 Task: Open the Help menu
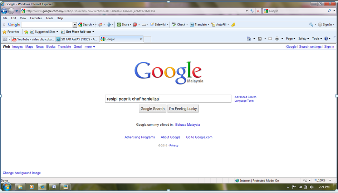pos(60,18)
